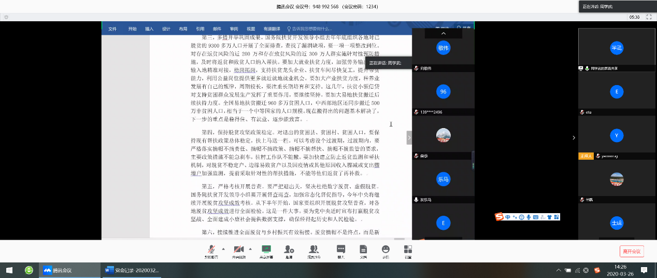Unmute the microphone in meeting toolbar
This screenshot has height=278, width=657.
pyautogui.click(x=211, y=250)
